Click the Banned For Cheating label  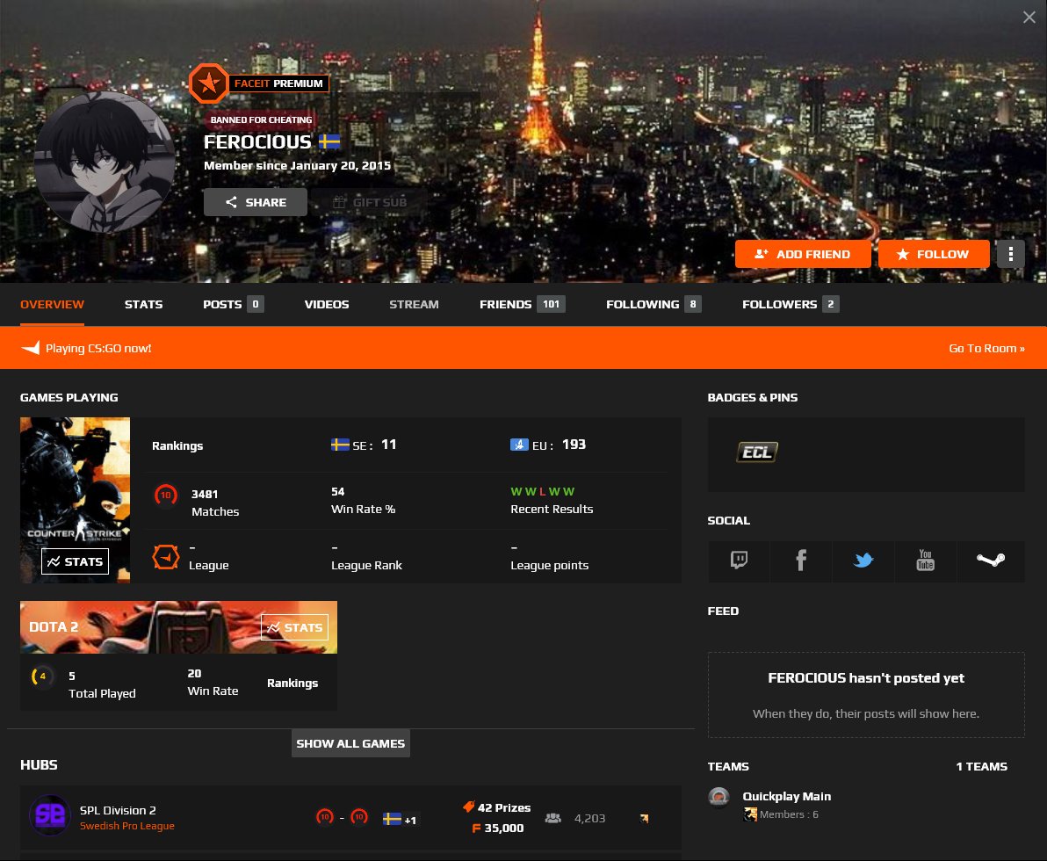[x=261, y=119]
